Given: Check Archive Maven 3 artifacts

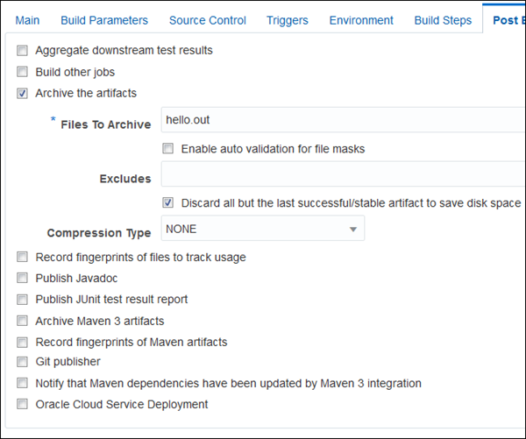Looking at the screenshot, I should 22,321.
